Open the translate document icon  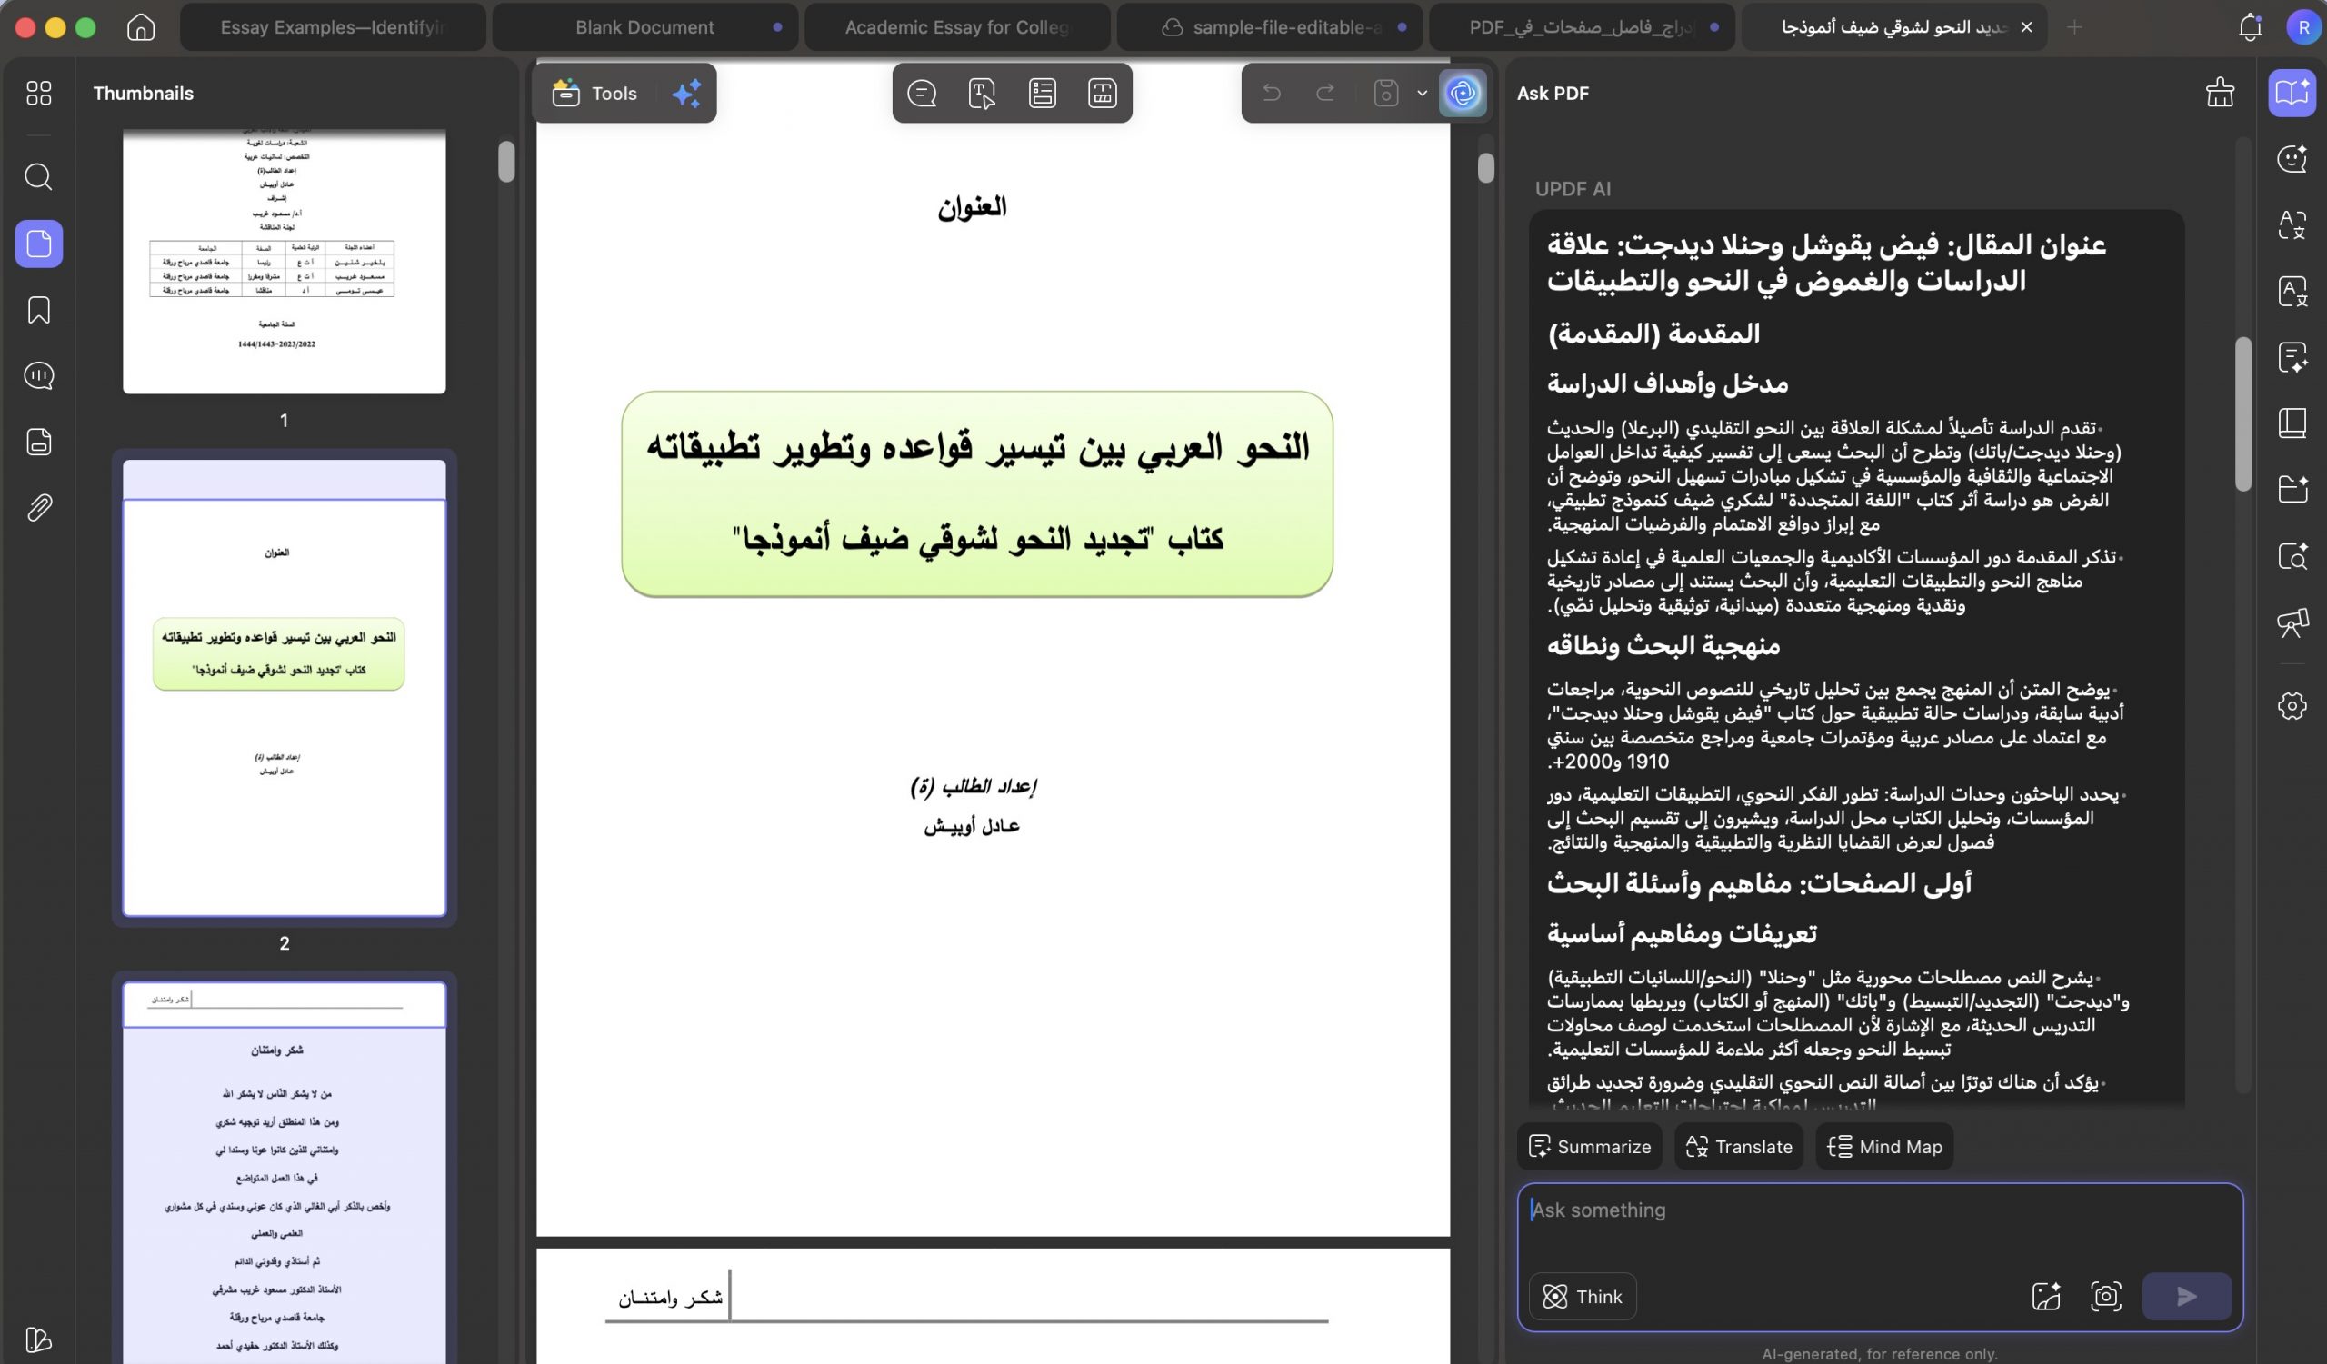point(2292,291)
